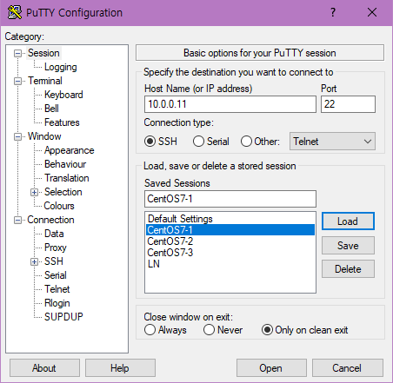Open the SUPDUP category
Viewport: 393px width, 383px height.
pyautogui.click(x=63, y=317)
